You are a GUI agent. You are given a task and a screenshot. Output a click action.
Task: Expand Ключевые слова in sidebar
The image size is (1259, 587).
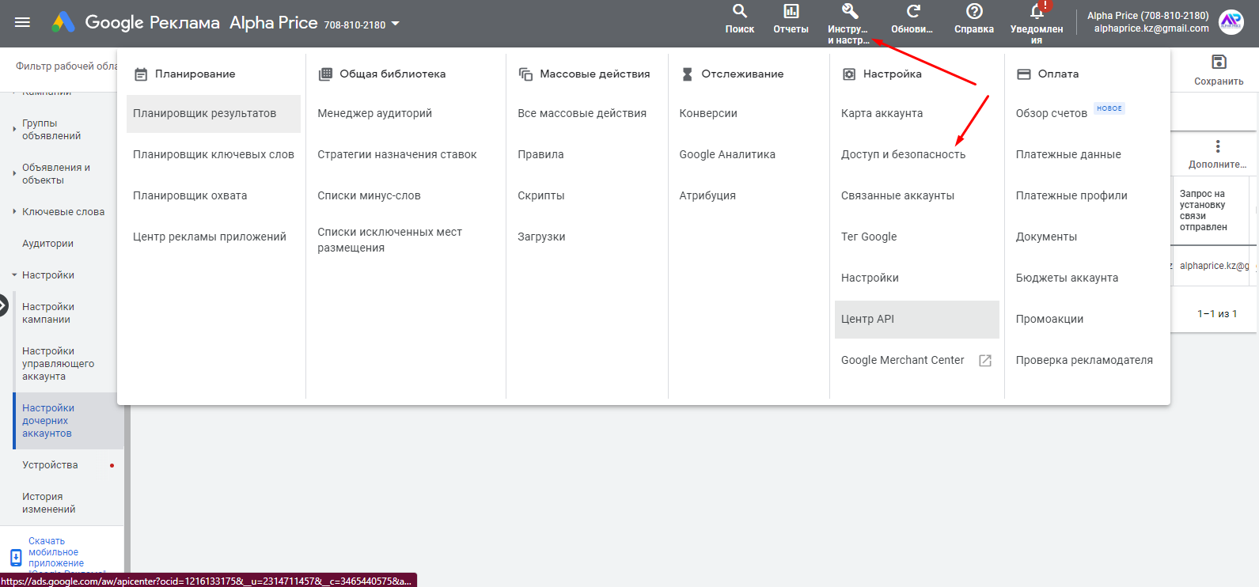(x=14, y=212)
